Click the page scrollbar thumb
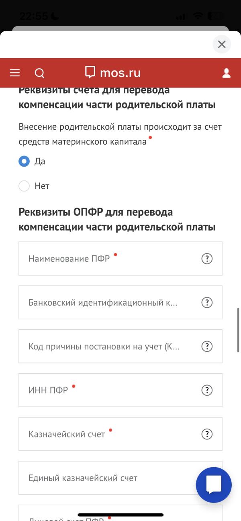241x521 pixels. click(x=239, y=329)
